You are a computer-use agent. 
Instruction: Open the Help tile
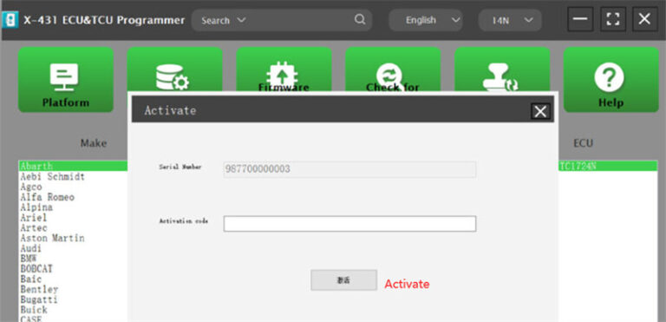click(x=611, y=80)
